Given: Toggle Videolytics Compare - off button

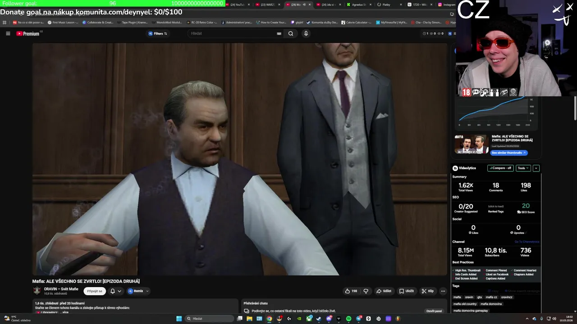Looking at the screenshot, I should (500, 168).
